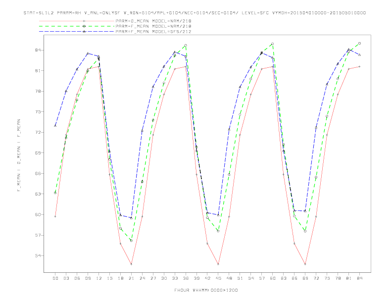
Task: Click x-axis tick label 69
Action: pyautogui.click(x=305, y=278)
